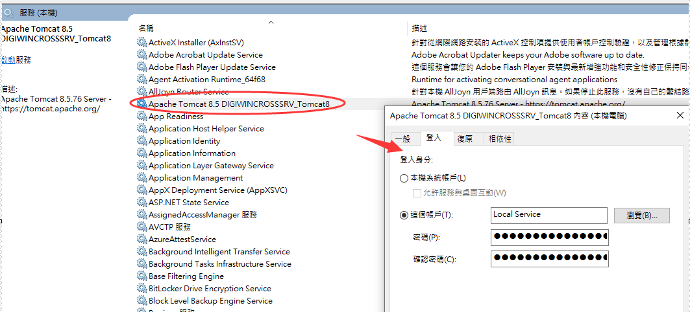Select the 這個帳戶 radio button
Viewport: 690px width, 312px height.
tap(404, 215)
